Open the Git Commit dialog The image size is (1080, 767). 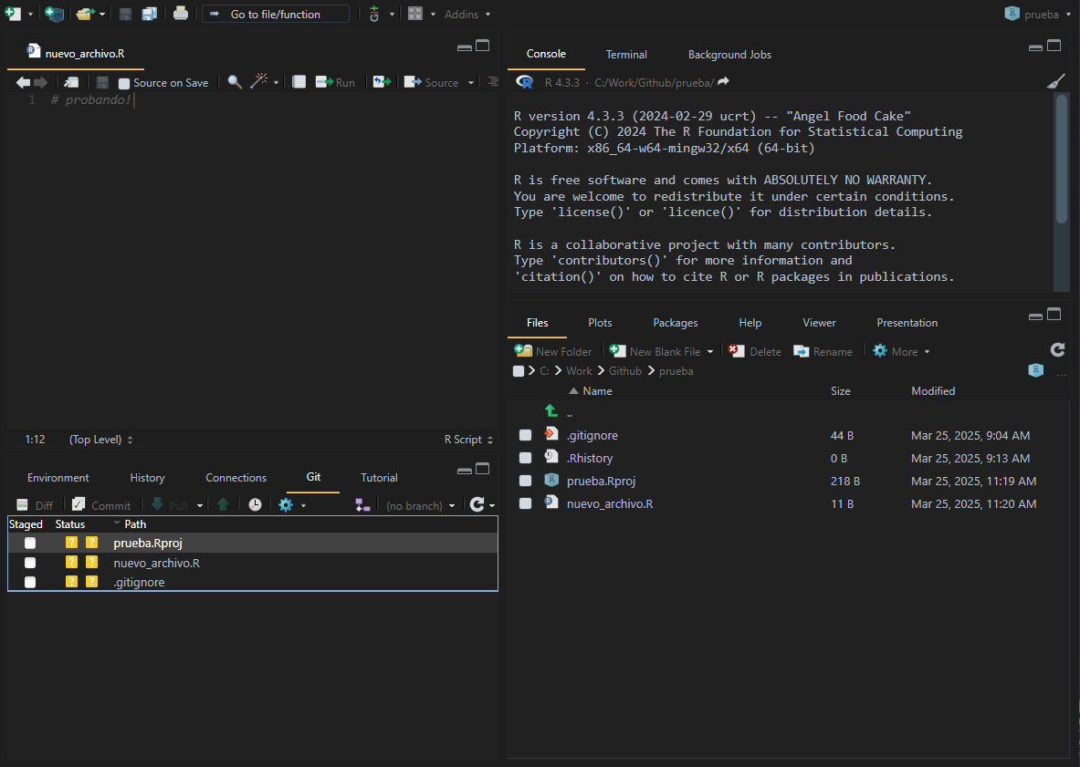101,505
